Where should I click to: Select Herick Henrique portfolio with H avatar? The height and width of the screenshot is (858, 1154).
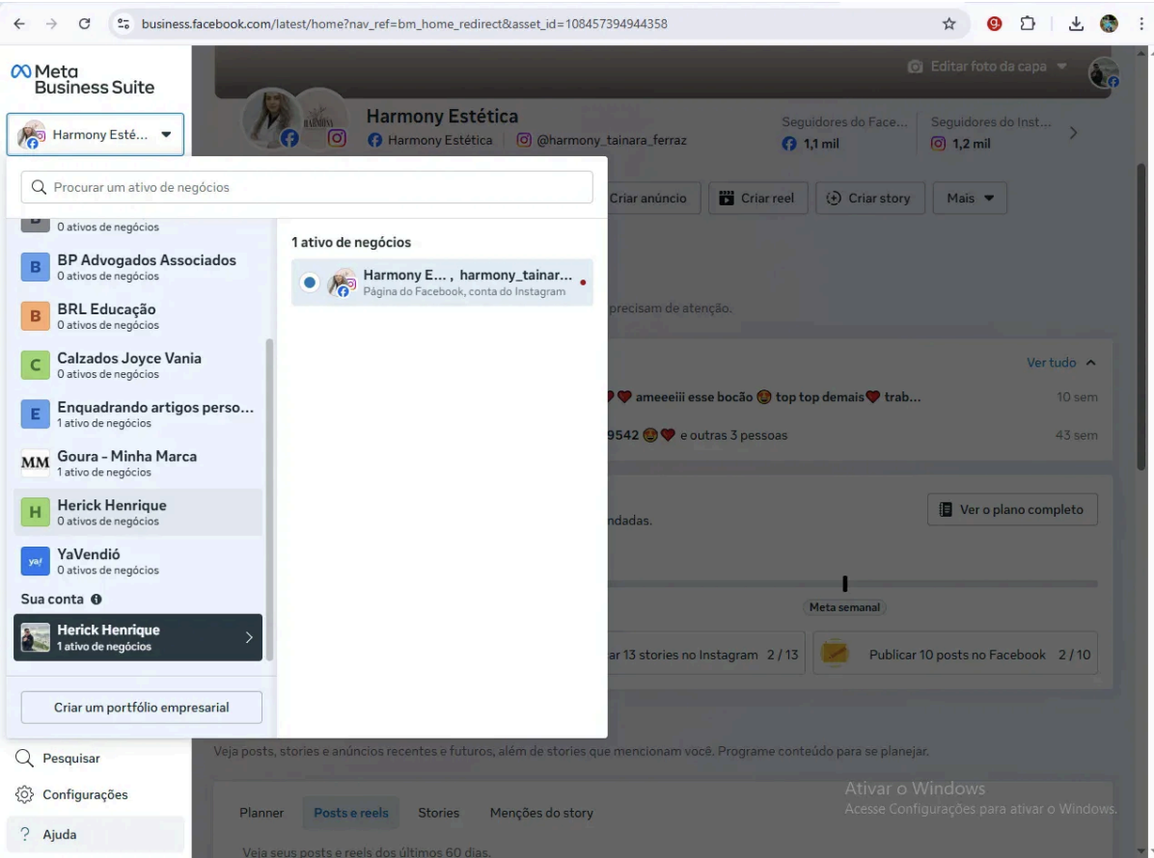click(138, 513)
